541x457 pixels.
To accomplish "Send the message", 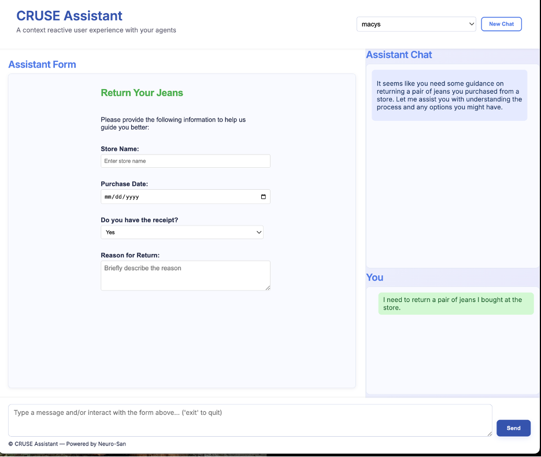I will pos(513,428).
